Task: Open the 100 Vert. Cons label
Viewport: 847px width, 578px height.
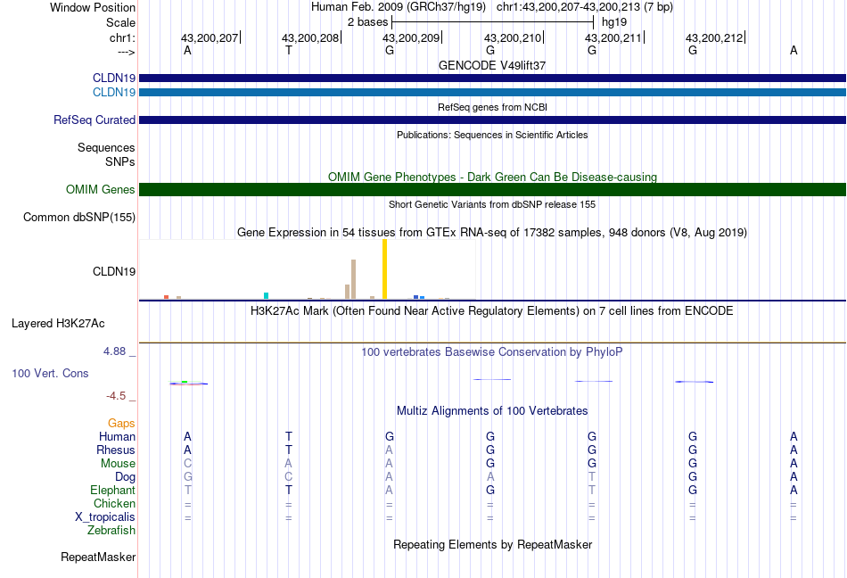Action: click(x=50, y=373)
